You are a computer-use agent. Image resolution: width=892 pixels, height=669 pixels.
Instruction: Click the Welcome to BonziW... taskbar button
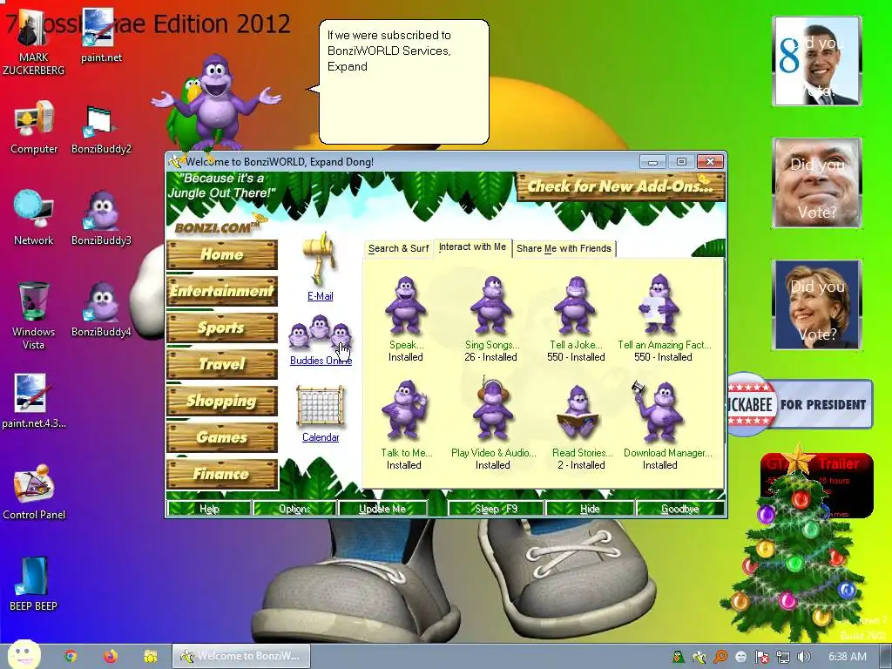[x=240, y=656]
